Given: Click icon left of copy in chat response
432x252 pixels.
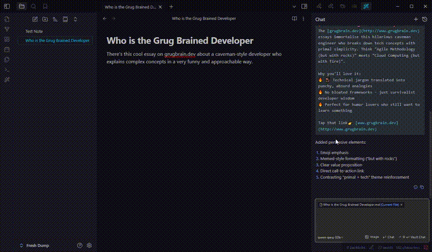Looking at the screenshot, I should pyautogui.click(x=415, y=187).
